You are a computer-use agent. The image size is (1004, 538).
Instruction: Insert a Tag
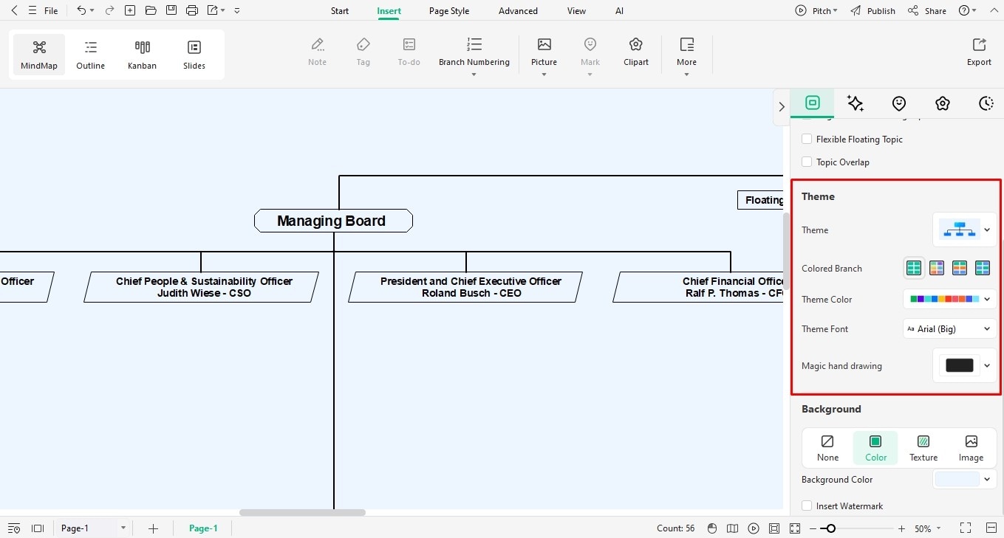pyautogui.click(x=363, y=52)
